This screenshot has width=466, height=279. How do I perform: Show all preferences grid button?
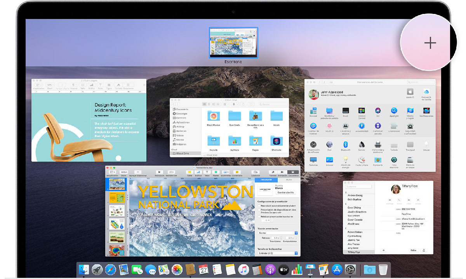point(331,82)
